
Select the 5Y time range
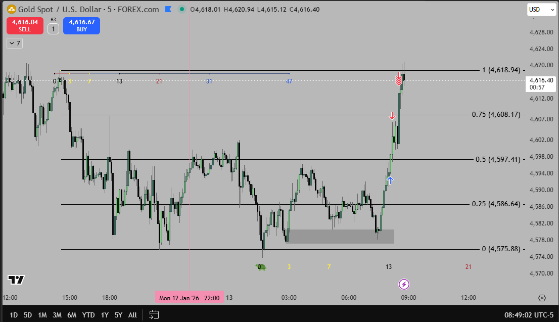(118, 315)
